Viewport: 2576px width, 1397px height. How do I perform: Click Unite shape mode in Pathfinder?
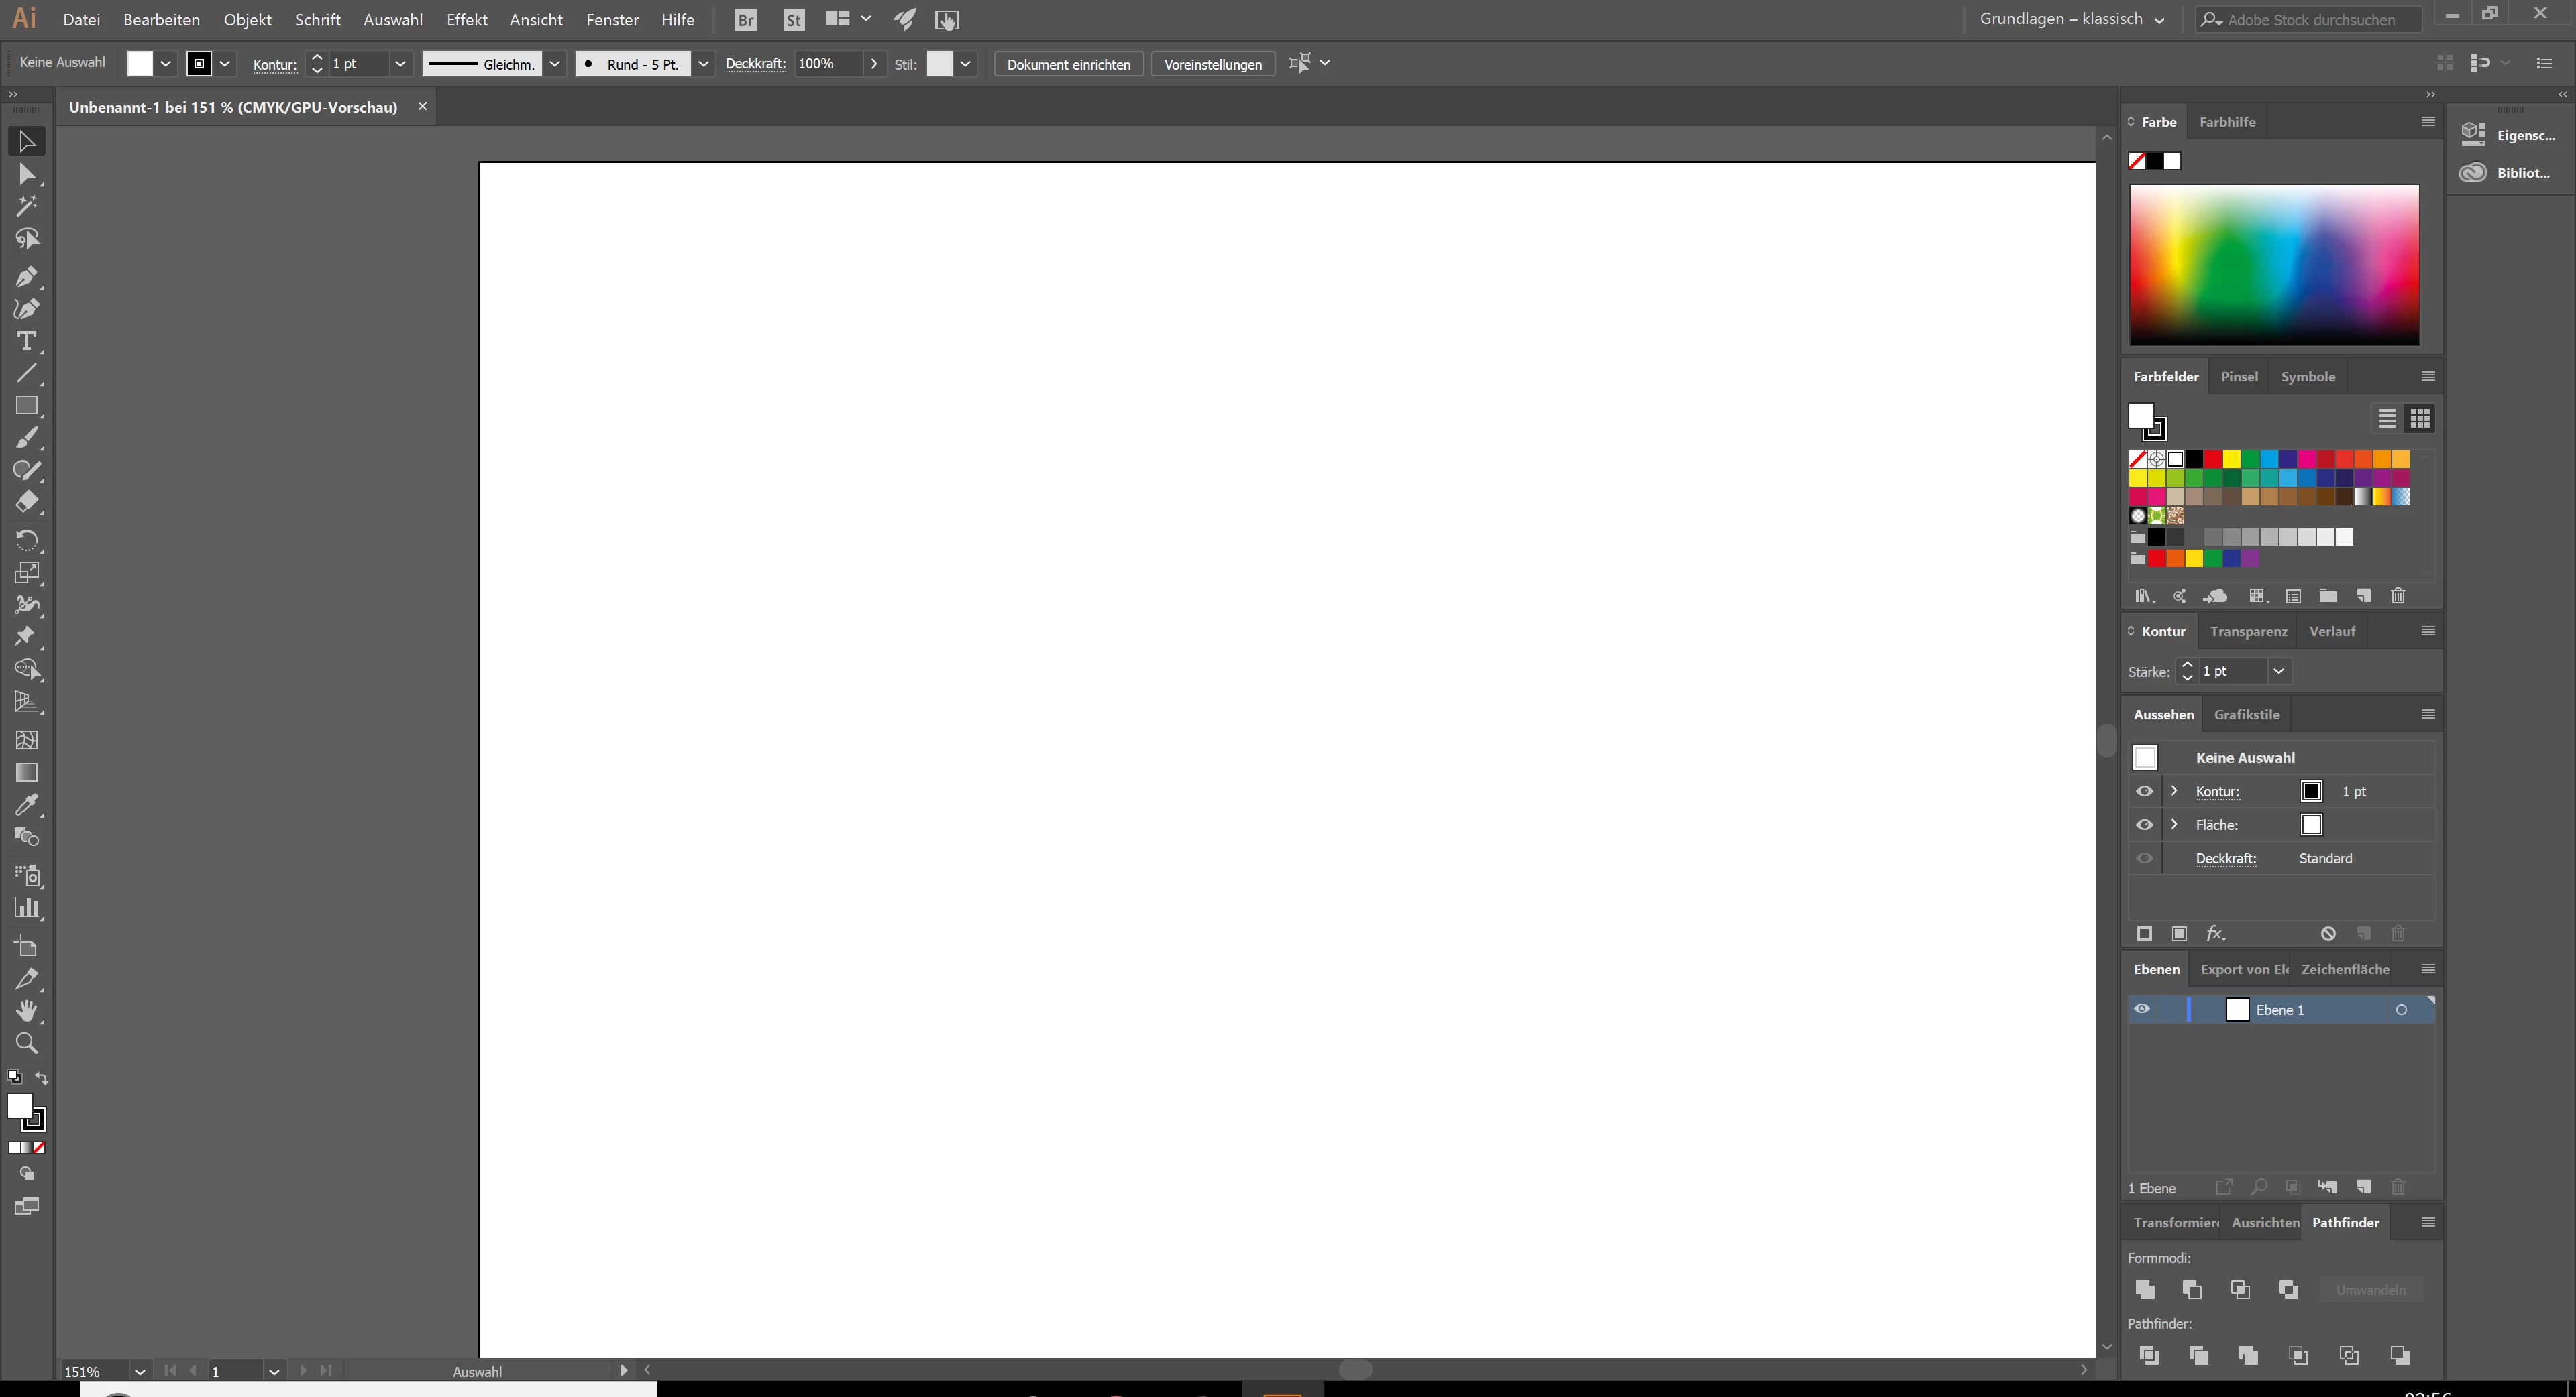coord(2144,1290)
